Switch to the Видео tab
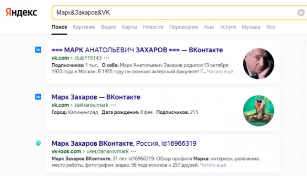Image resolution: width=307 pixels, height=176 pixels. tap(108, 27)
